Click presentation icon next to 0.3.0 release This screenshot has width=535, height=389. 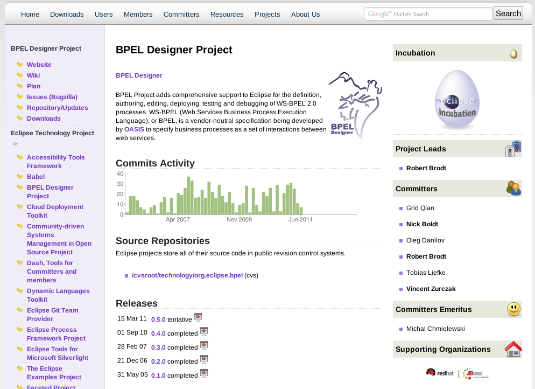(204, 345)
